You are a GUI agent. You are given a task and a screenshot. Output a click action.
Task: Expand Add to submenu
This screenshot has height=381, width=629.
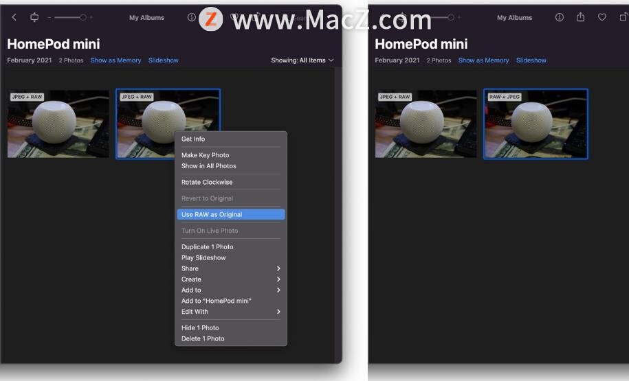point(231,290)
